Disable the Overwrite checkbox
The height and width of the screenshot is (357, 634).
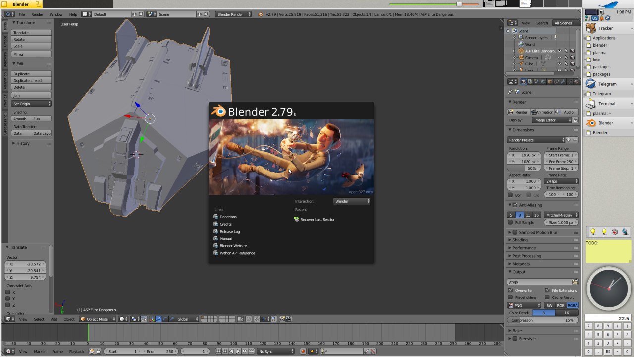point(510,290)
